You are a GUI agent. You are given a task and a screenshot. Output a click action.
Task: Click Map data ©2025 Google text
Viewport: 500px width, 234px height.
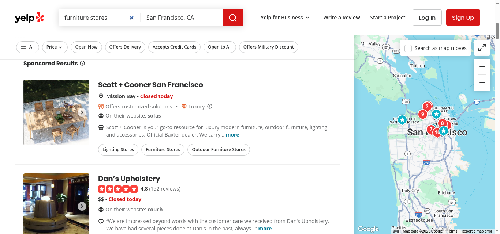pos(423,231)
